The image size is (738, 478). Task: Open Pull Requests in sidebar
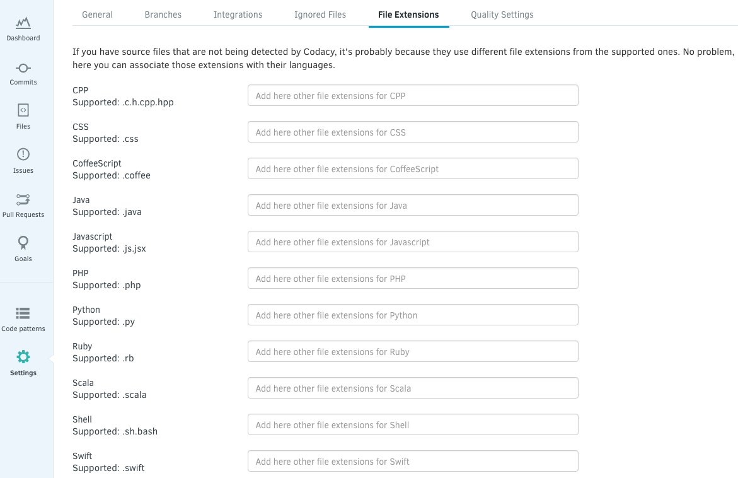click(x=23, y=200)
